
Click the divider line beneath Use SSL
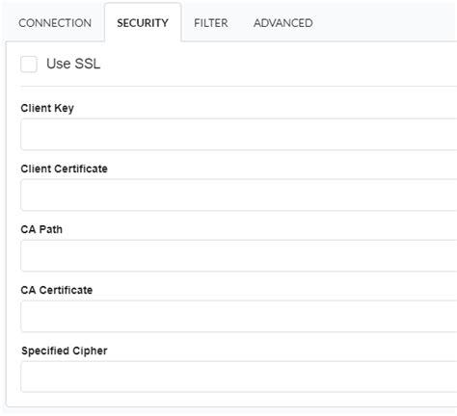tap(239, 86)
